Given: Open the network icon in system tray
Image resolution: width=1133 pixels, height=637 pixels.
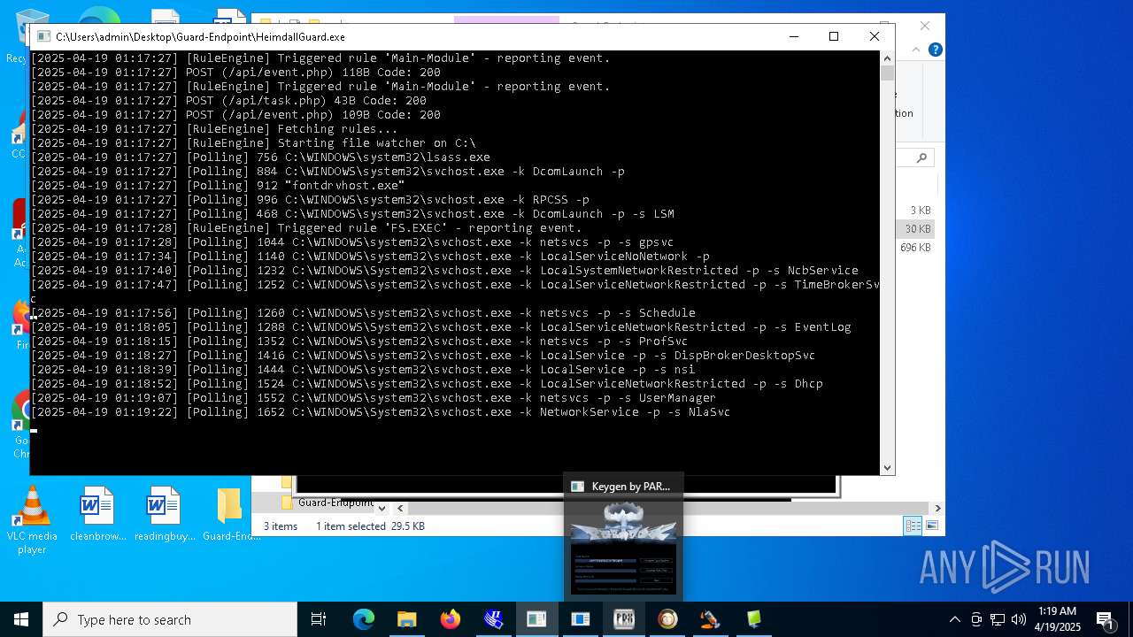Looking at the screenshot, I should click(998, 619).
